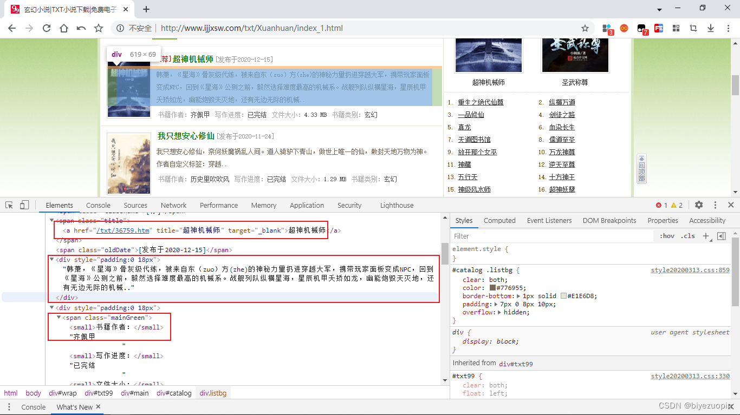
Task: Open DevTools settings gear
Action: click(x=699, y=205)
